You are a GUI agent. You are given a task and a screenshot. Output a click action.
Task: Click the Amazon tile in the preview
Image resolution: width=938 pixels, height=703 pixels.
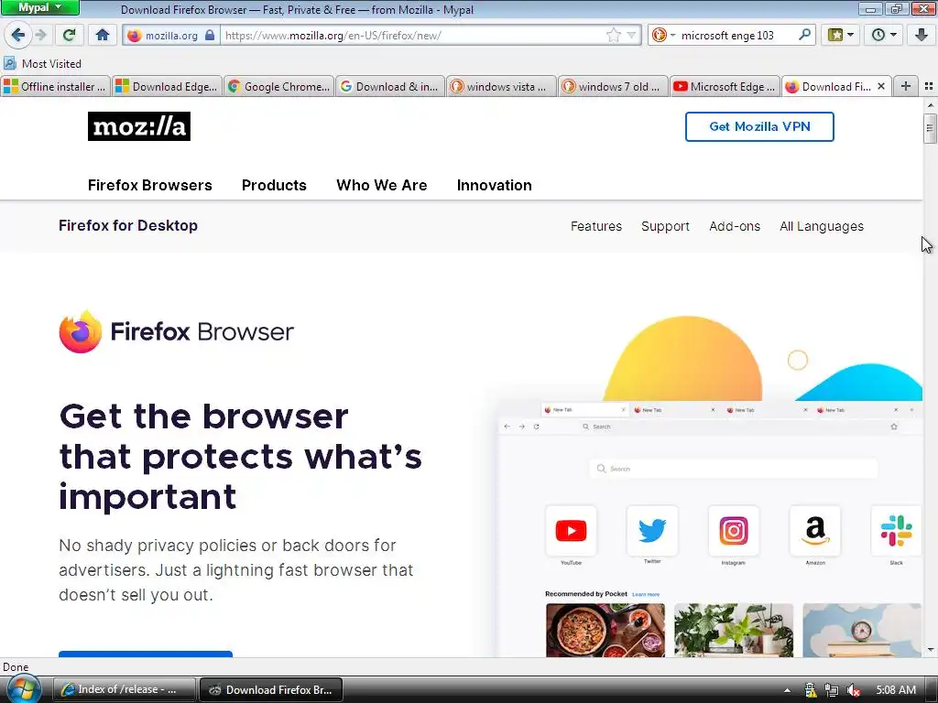pyautogui.click(x=814, y=531)
